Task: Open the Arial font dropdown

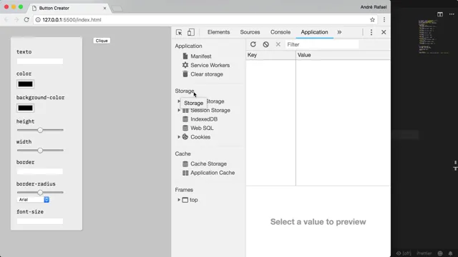Action: [33, 200]
